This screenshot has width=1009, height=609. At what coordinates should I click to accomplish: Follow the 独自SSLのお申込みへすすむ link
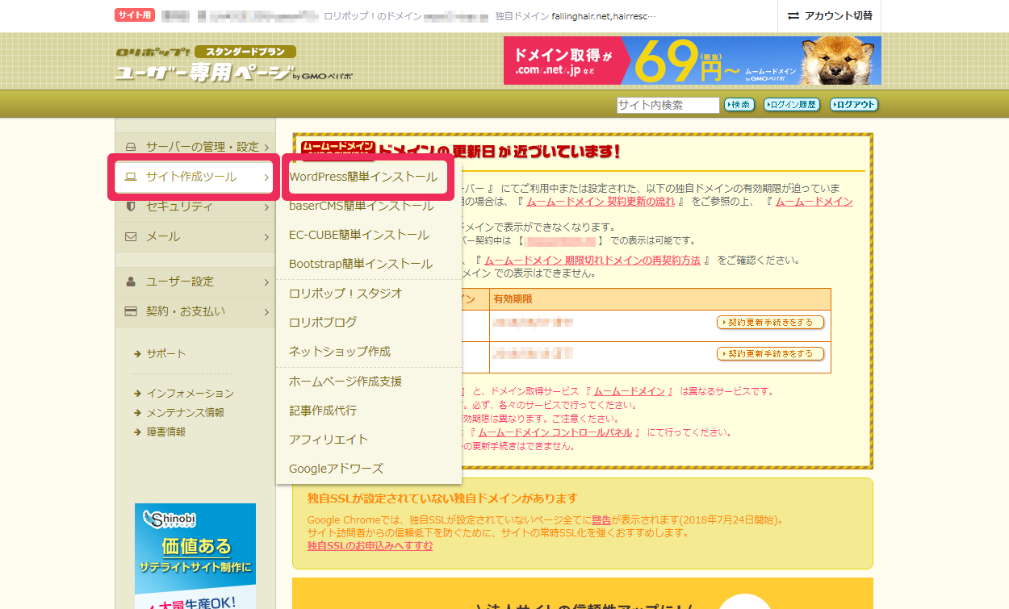pos(370,546)
